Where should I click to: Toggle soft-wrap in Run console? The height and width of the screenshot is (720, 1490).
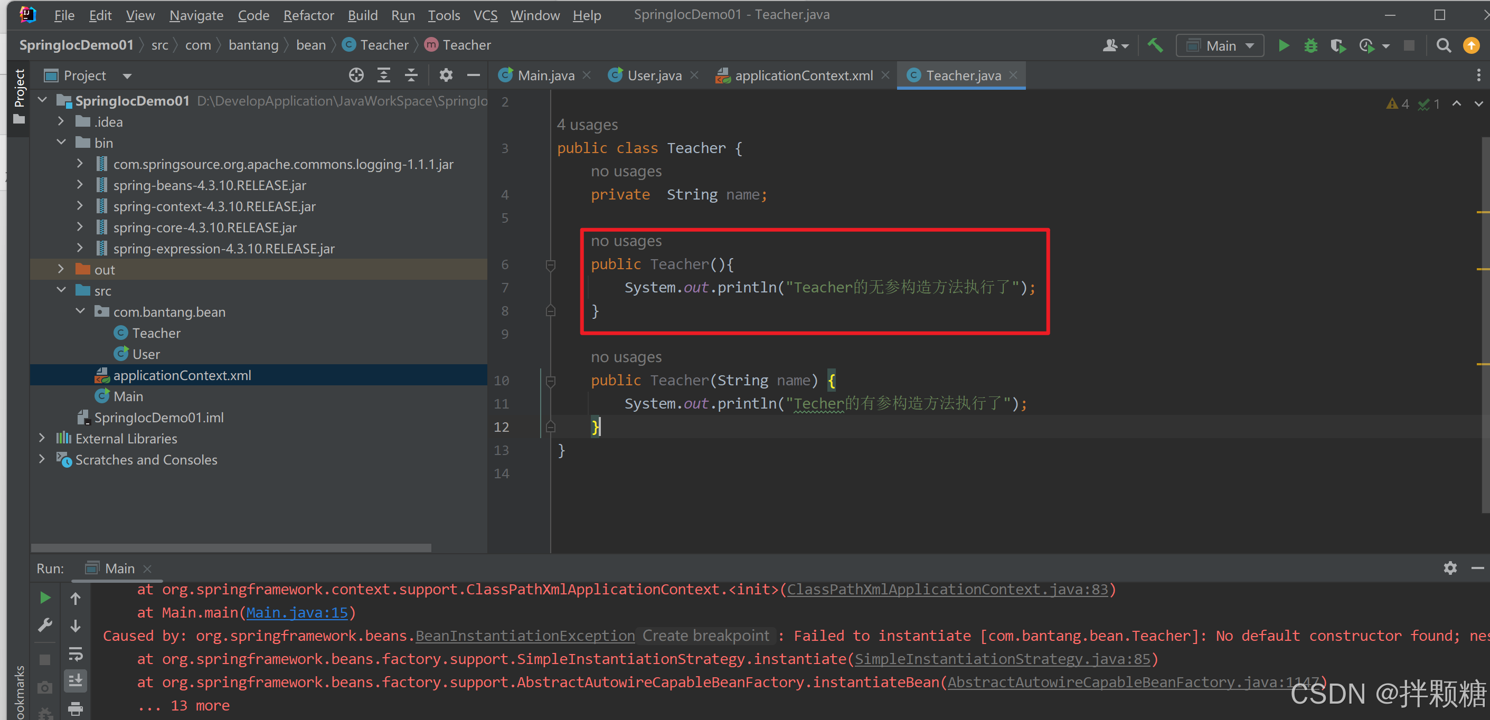pos(76,653)
